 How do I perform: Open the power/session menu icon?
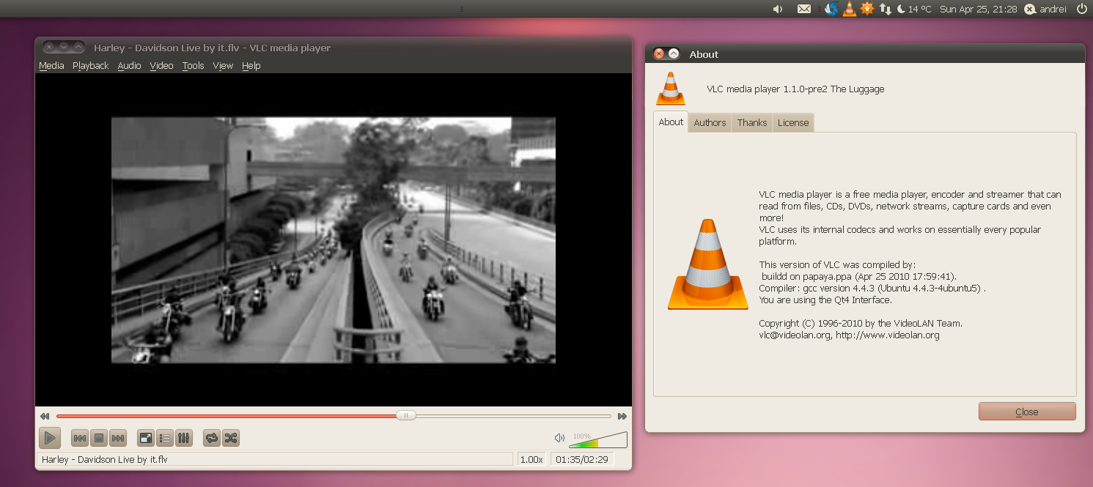click(1081, 9)
